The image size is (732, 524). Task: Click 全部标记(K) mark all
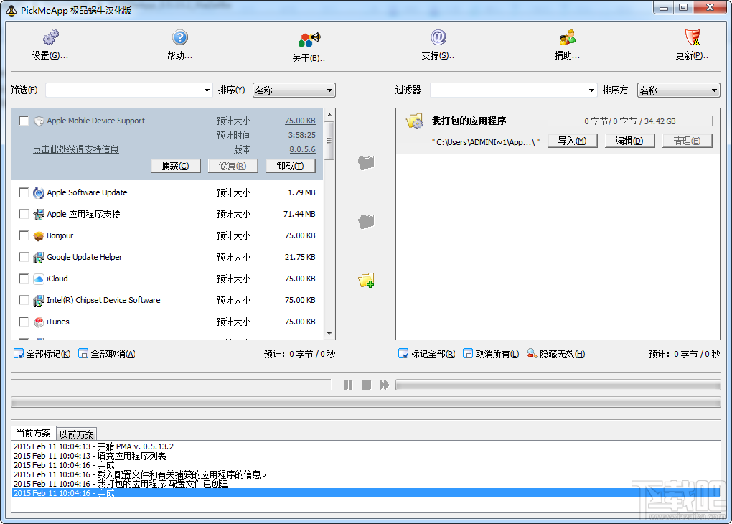pos(42,354)
